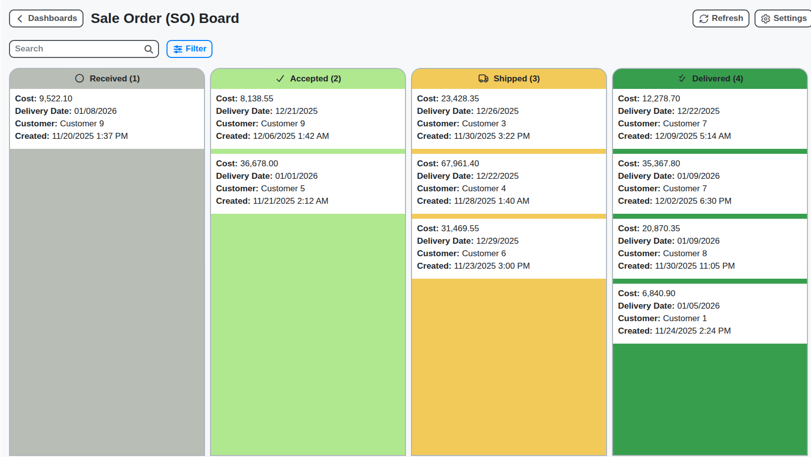The height and width of the screenshot is (457, 811).
Task: Navigate back via the Dashboards button
Action: point(46,18)
